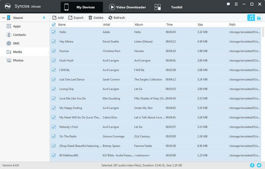Uncheck the song Hello by Adele
Viewport: 265px width, 169px height.
point(53,32)
